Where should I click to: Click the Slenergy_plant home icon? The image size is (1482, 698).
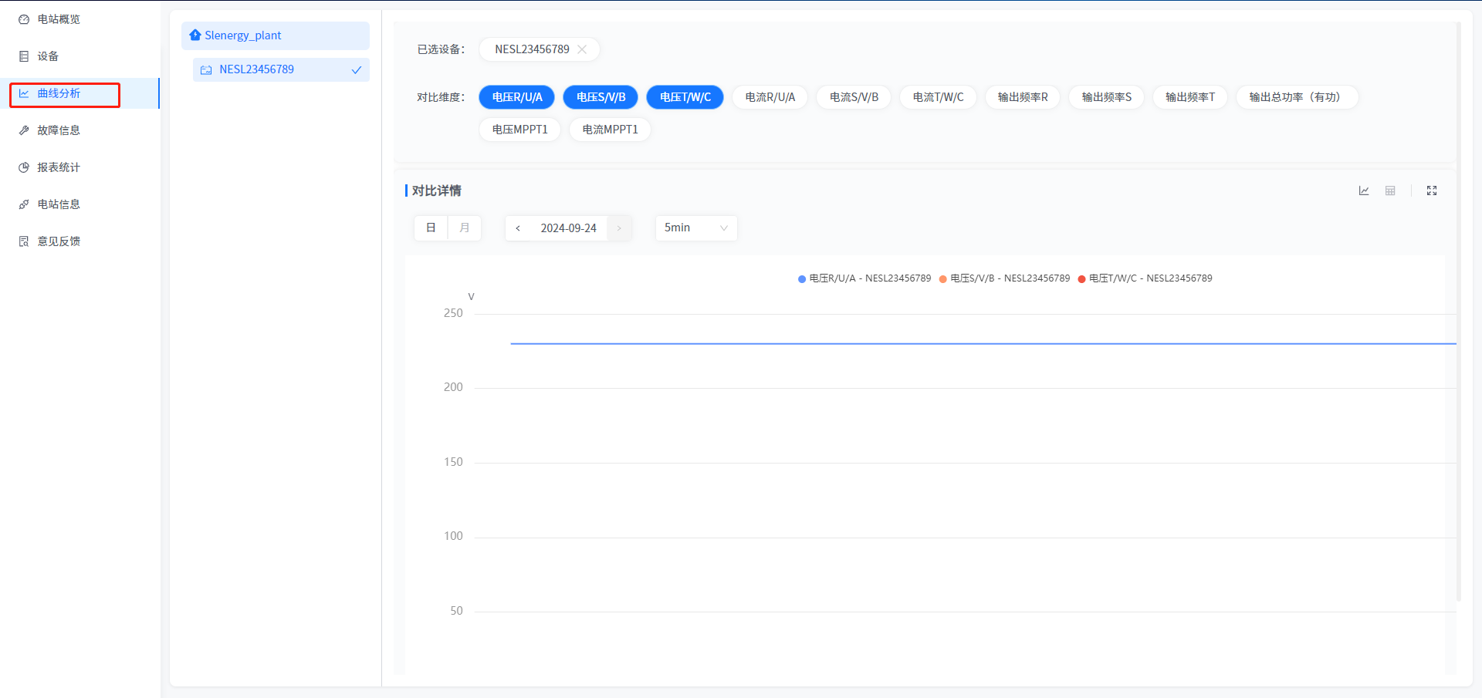(x=195, y=35)
